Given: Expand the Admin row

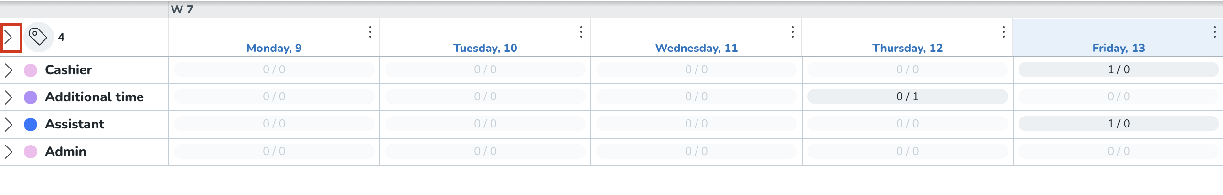Looking at the screenshot, I should 9,152.
